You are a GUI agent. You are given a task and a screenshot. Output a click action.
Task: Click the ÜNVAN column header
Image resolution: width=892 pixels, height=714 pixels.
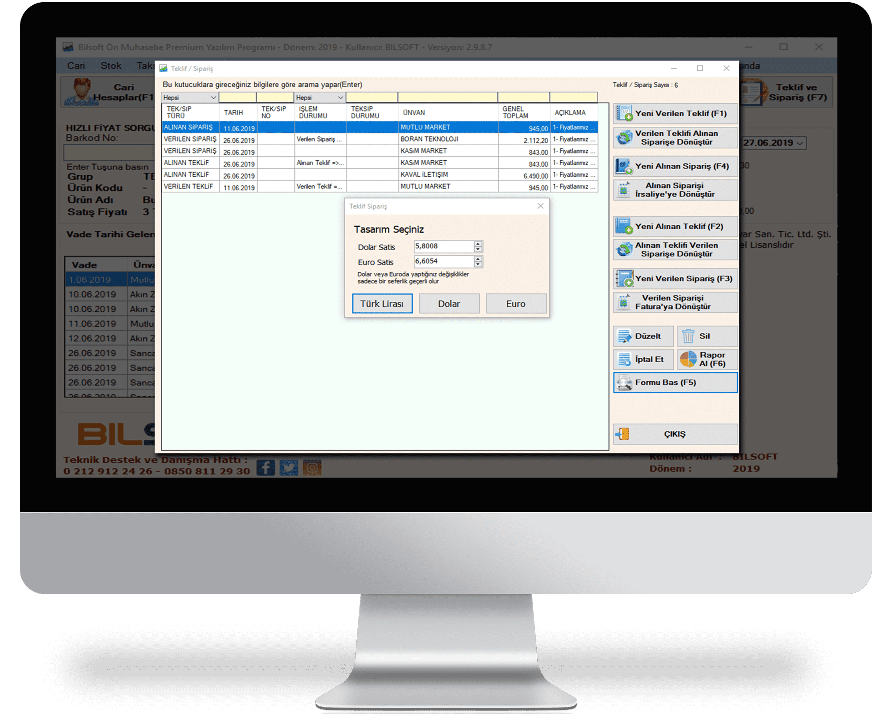448,112
